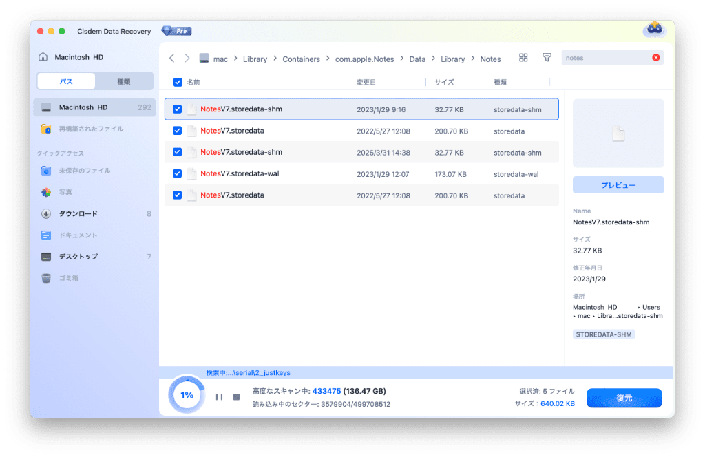Click the 復元 recover button
705x457 pixels.
point(624,398)
